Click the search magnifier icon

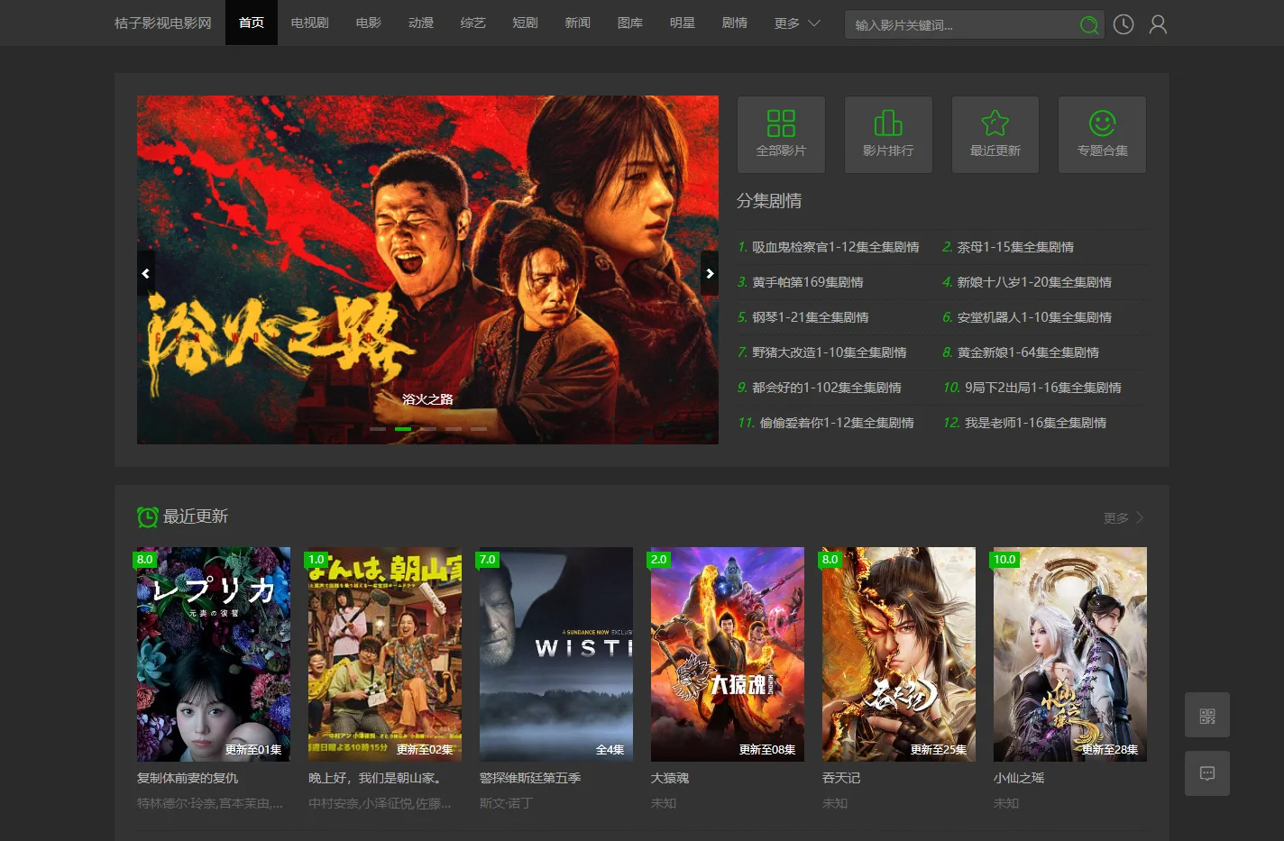(x=1088, y=25)
